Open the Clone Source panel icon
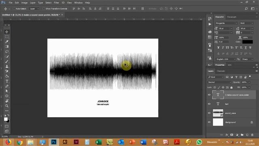 210,58
